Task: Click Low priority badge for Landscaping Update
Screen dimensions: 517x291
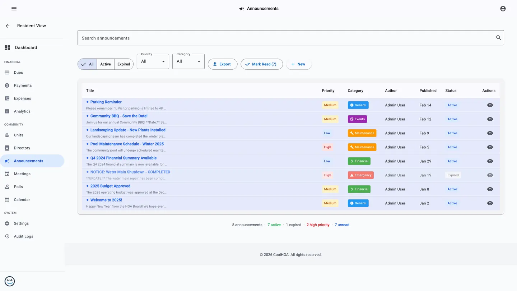Action: coord(327,133)
